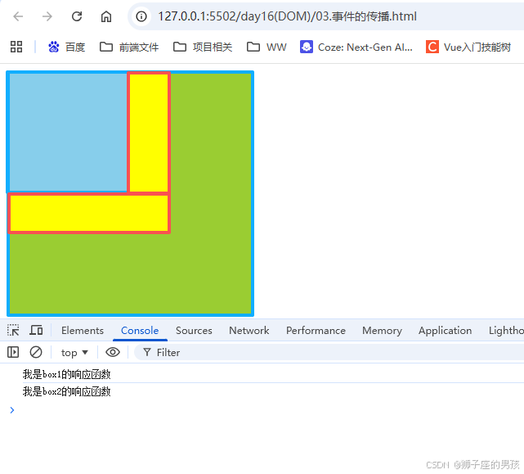Open the apps grid in bookmarks bar
524x474 pixels.
(16, 47)
